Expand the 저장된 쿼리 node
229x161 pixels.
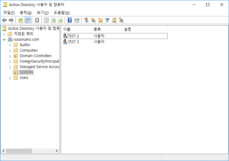[4, 34]
